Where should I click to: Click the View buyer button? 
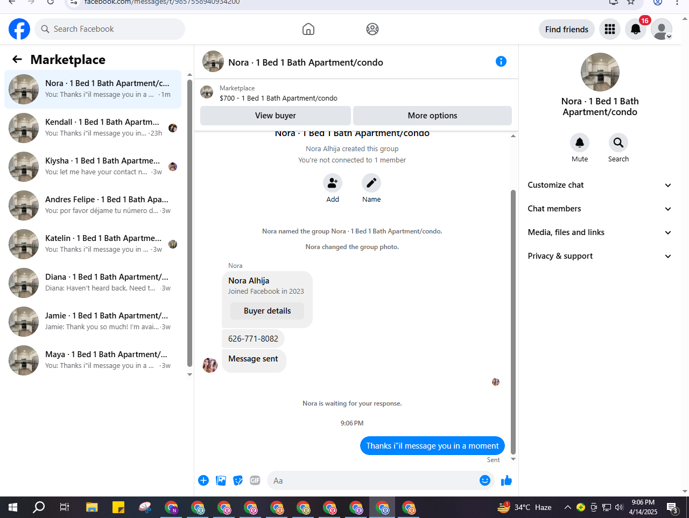tap(276, 116)
